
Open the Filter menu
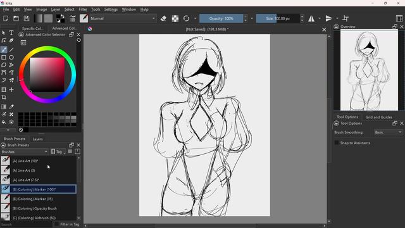coord(83,9)
